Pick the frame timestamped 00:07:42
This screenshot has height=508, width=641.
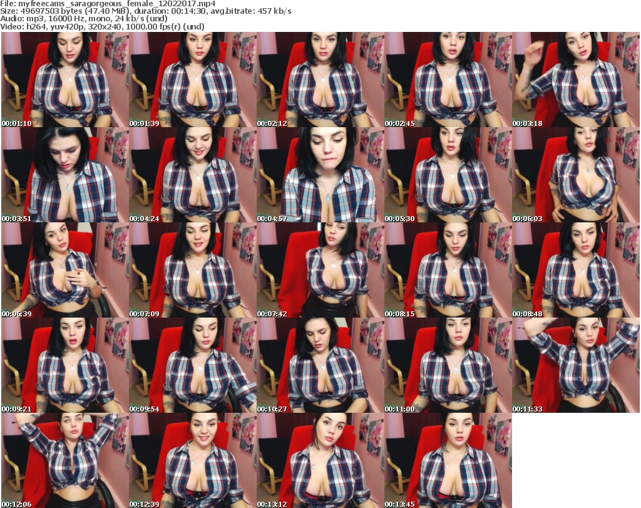coord(320,270)
